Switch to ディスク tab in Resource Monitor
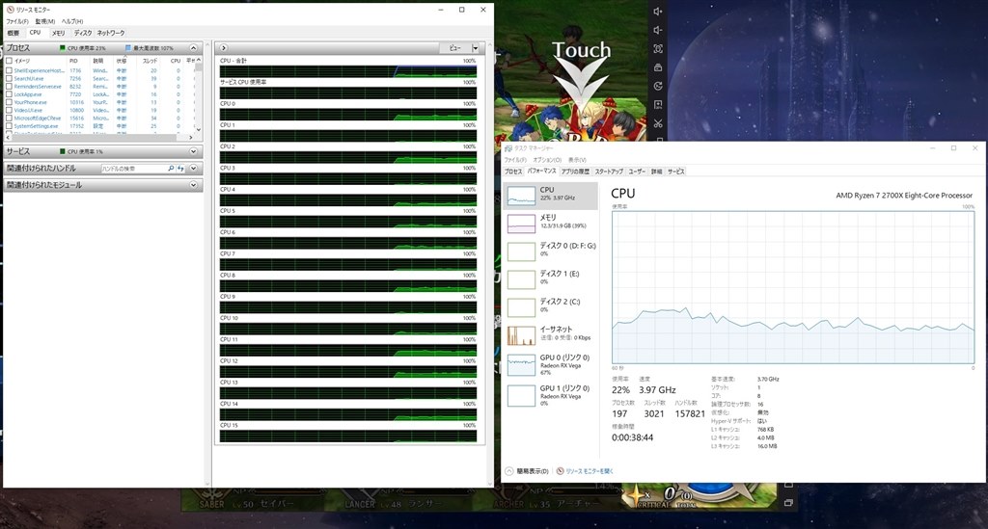This screenshot has height=529, width=988. 83,33
